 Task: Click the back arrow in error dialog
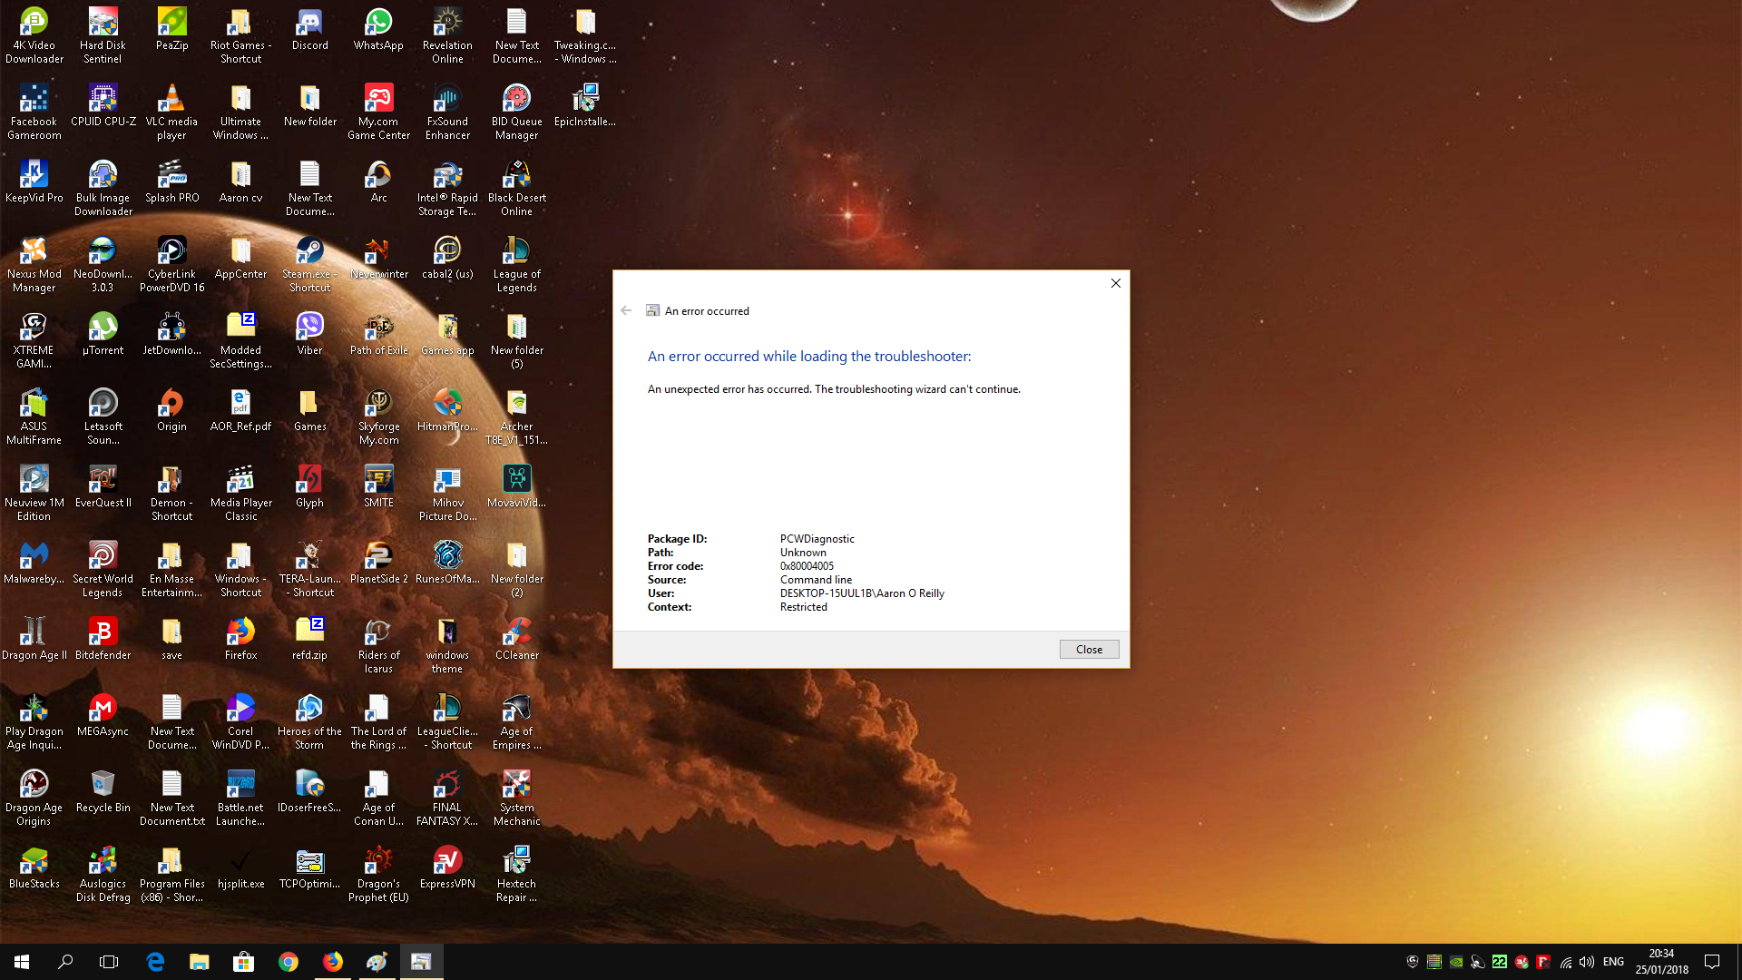point(627,310)
